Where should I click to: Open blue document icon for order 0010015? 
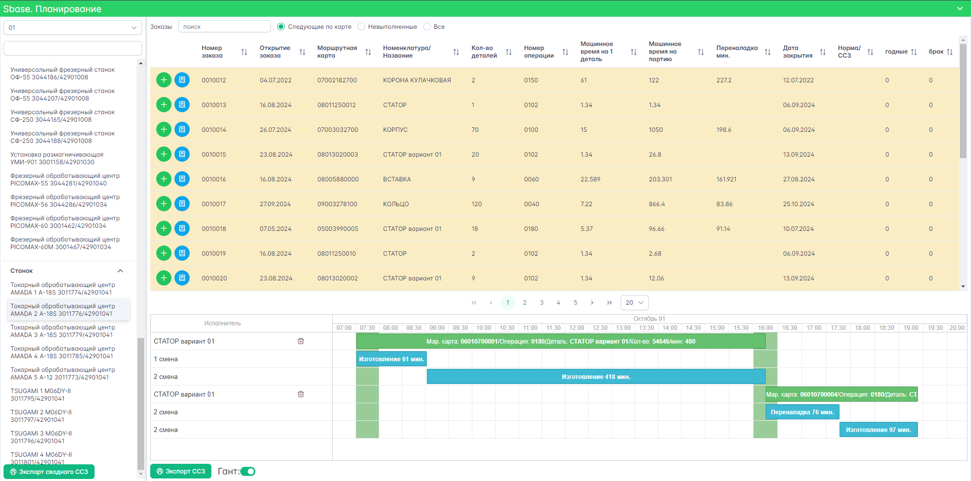(x=182, y=154)
